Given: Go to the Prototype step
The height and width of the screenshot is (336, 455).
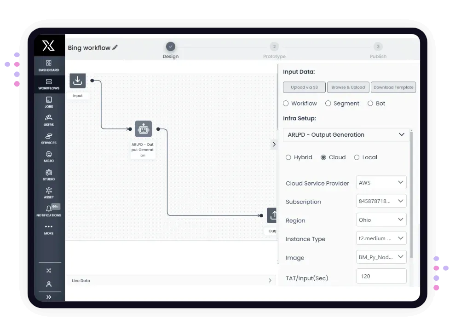Looking at the screenshot, I should pyautogui.click(x=274, y=51).
